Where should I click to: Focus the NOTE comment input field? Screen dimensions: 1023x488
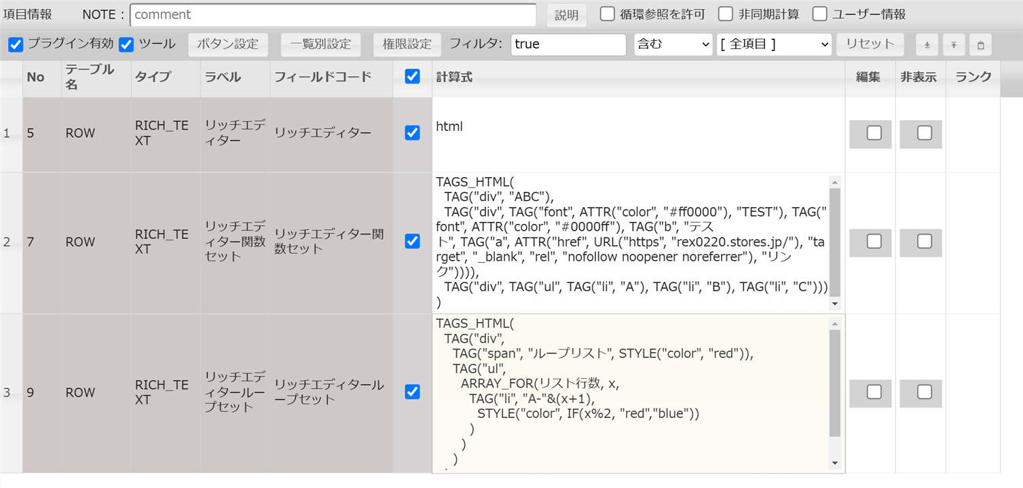333,14
